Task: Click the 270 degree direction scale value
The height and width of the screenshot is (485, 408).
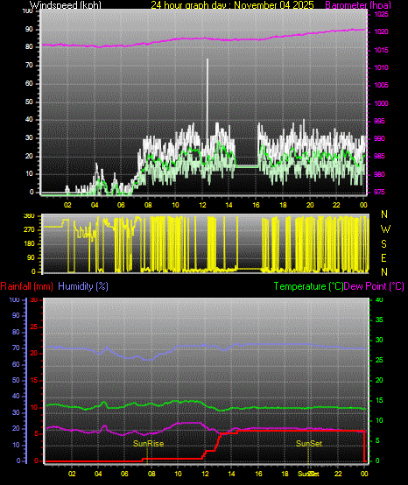Action: tap(29, 230)
